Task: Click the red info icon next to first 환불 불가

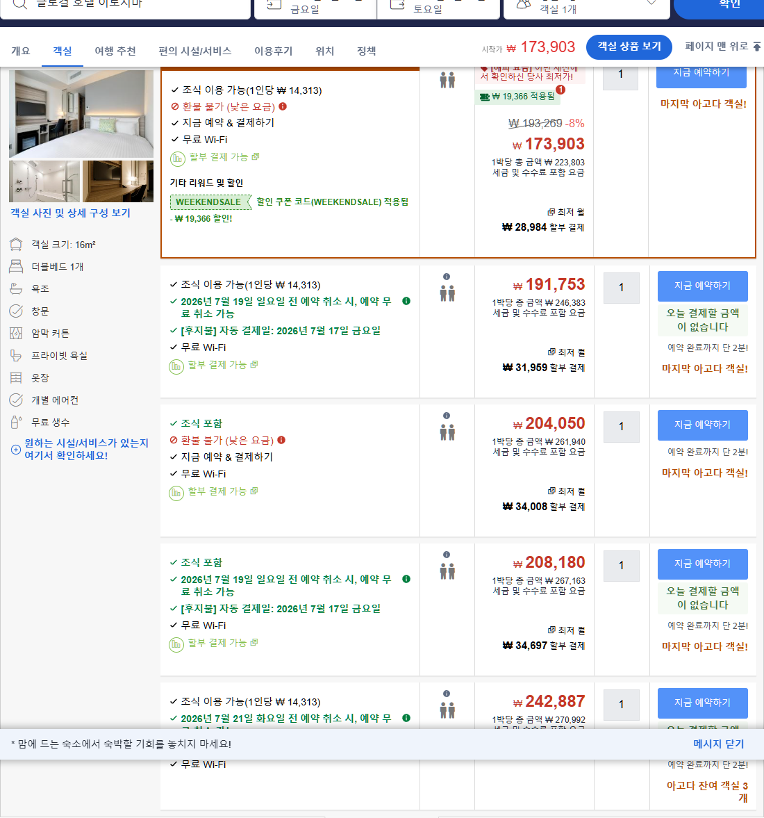Action: click(x=283, y=106)
